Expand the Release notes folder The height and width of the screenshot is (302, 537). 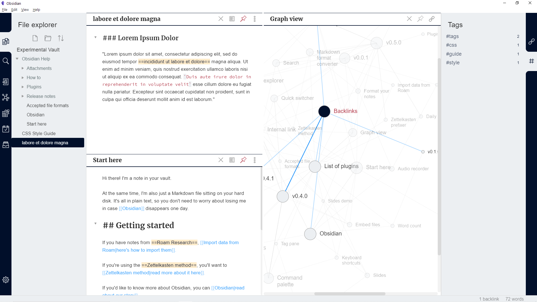click(23, 96)
